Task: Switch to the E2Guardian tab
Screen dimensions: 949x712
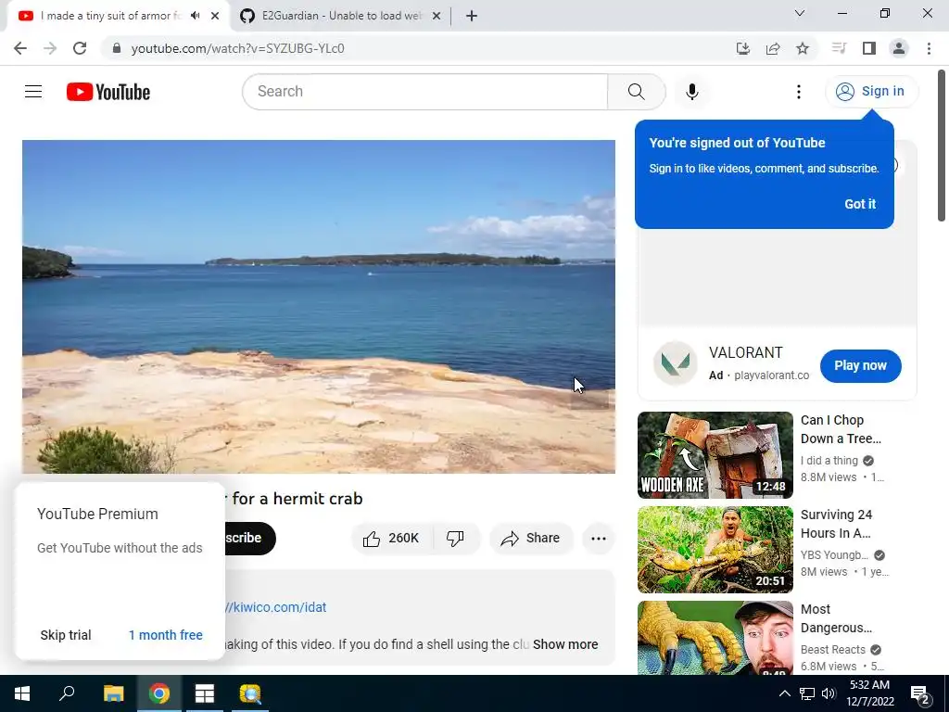Action: pyautogui.click(x=341, y=16)
